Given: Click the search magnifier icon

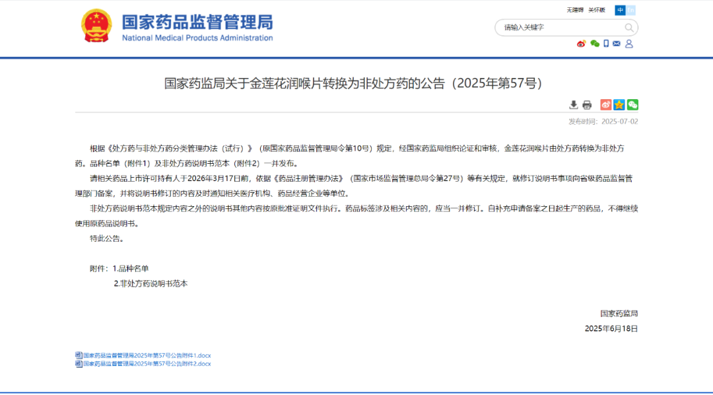Looking at the screenshot, I should pos(629,28).
